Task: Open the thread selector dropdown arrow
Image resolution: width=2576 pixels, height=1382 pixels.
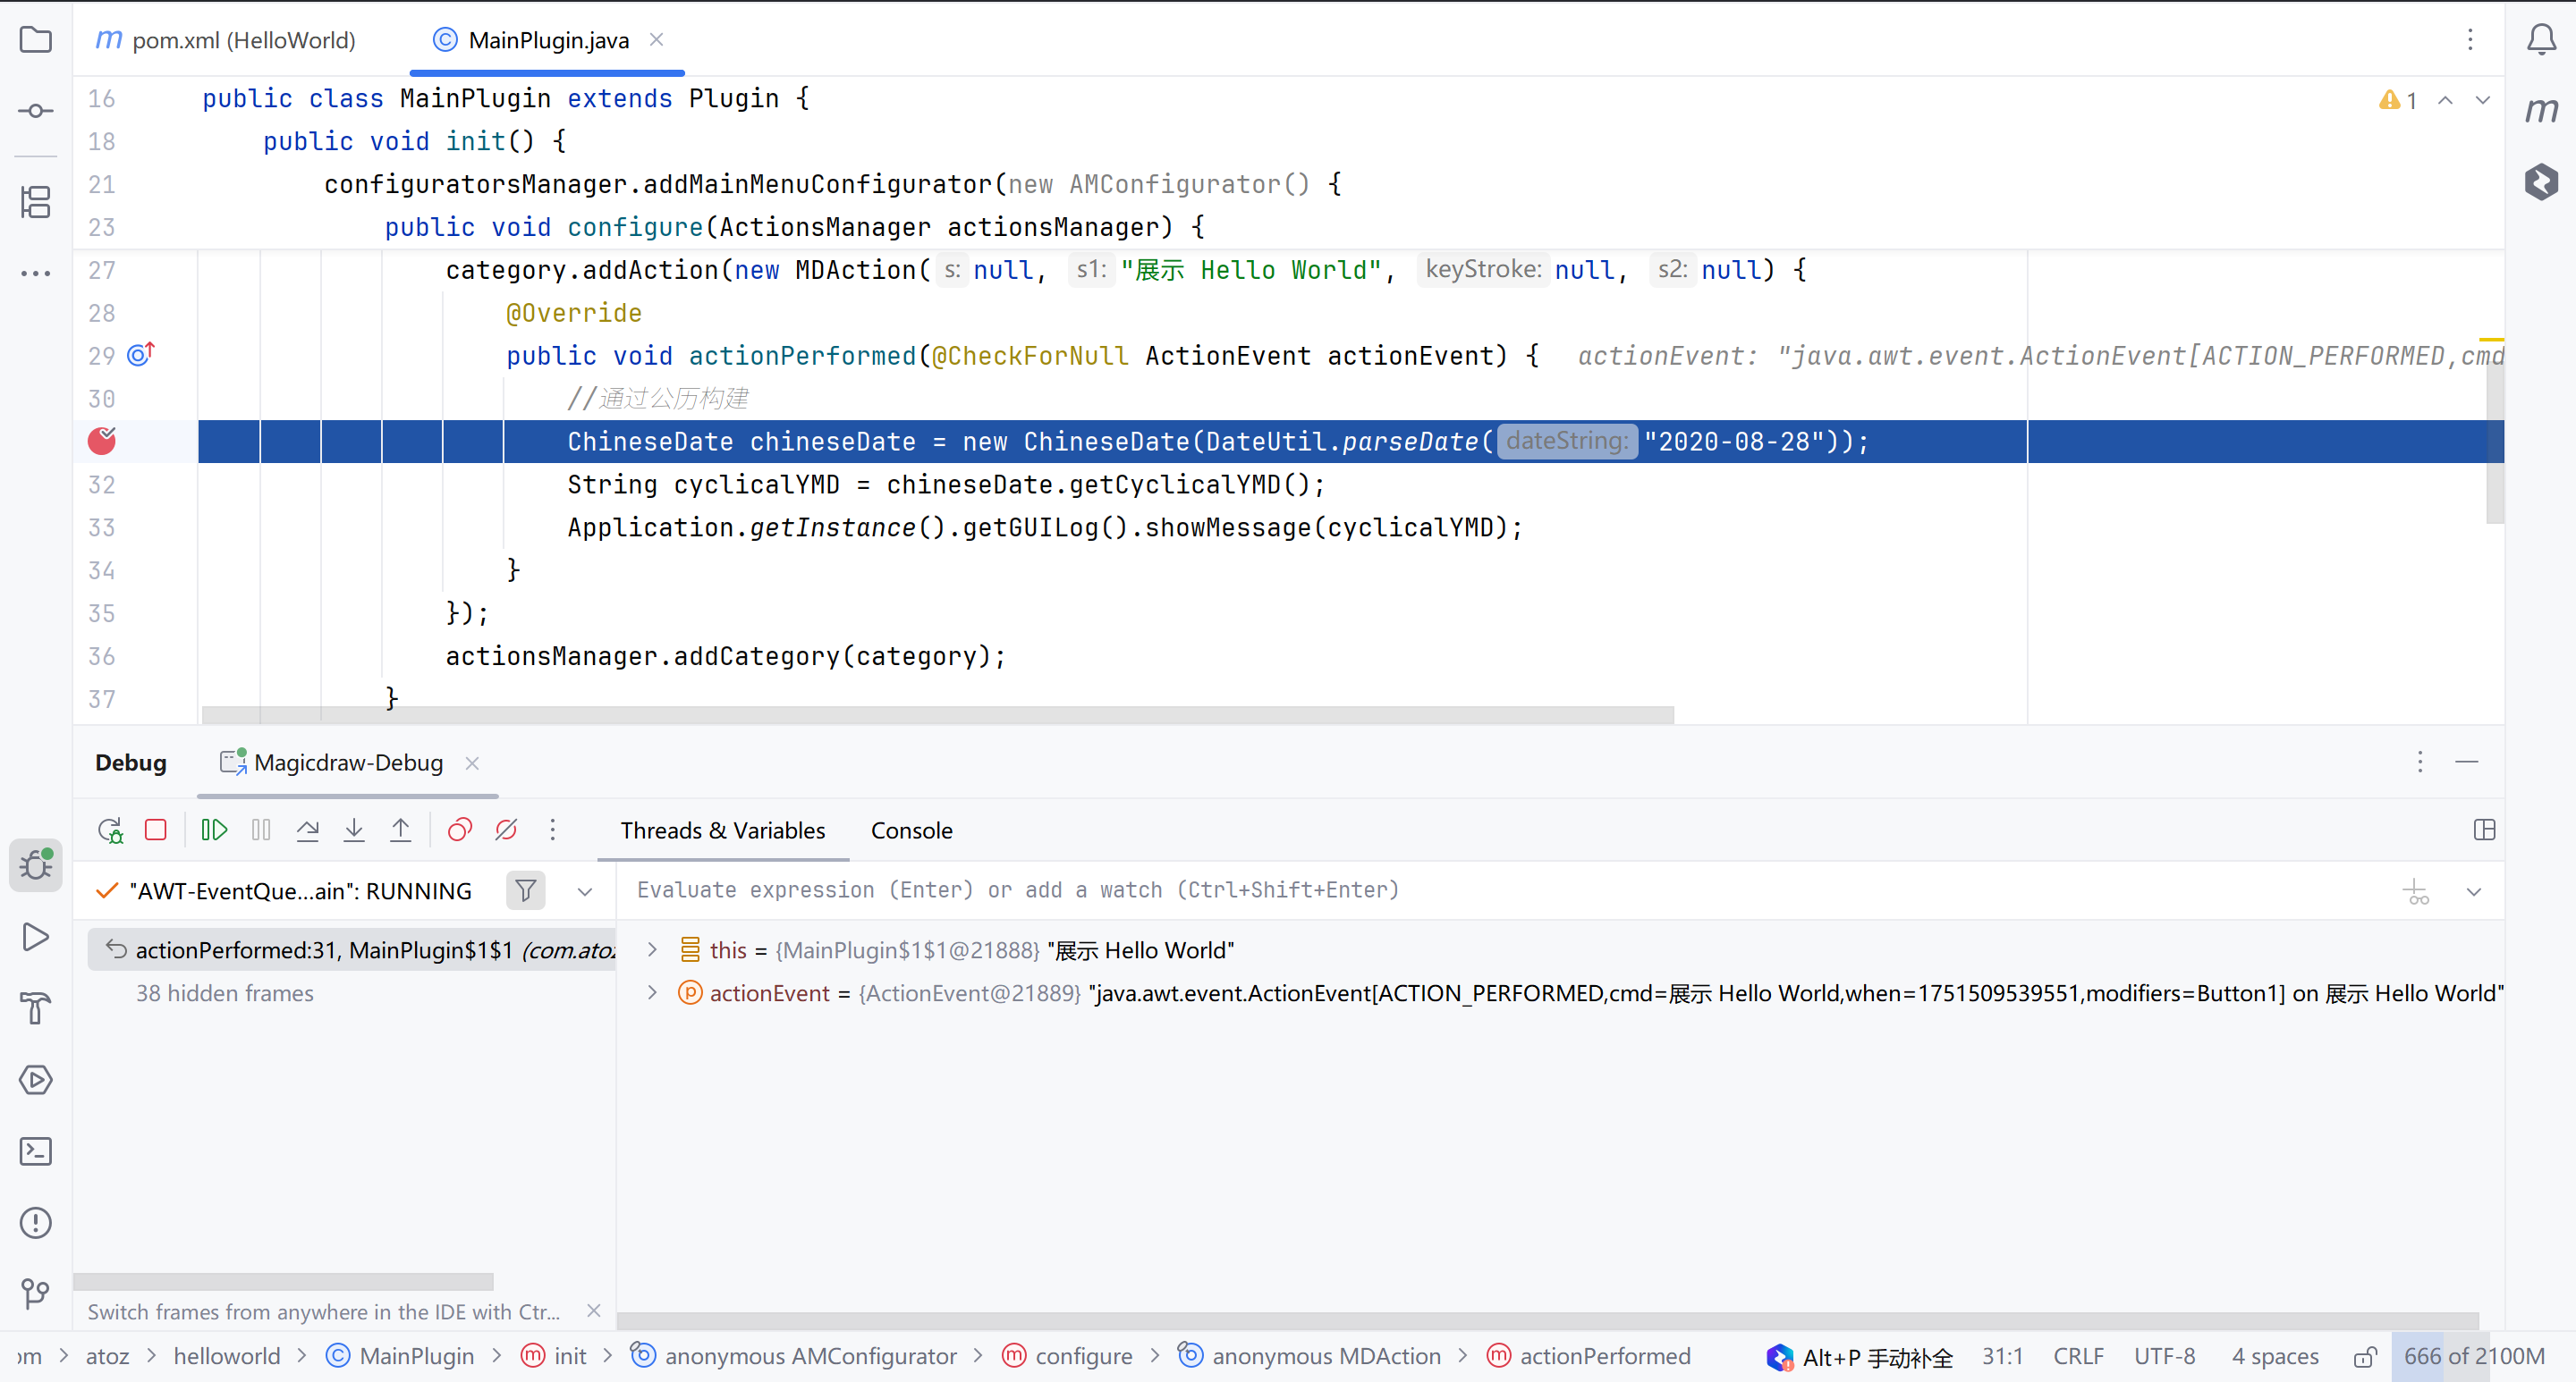Action: coord(585,891)
